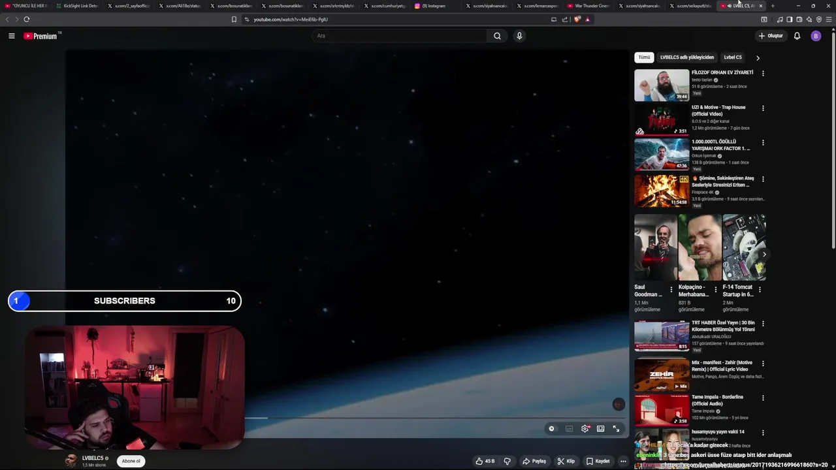Screen dimensions: 836x470
Task: Select the LVBEL C5 chip
Action: click(x=733, y=57)
